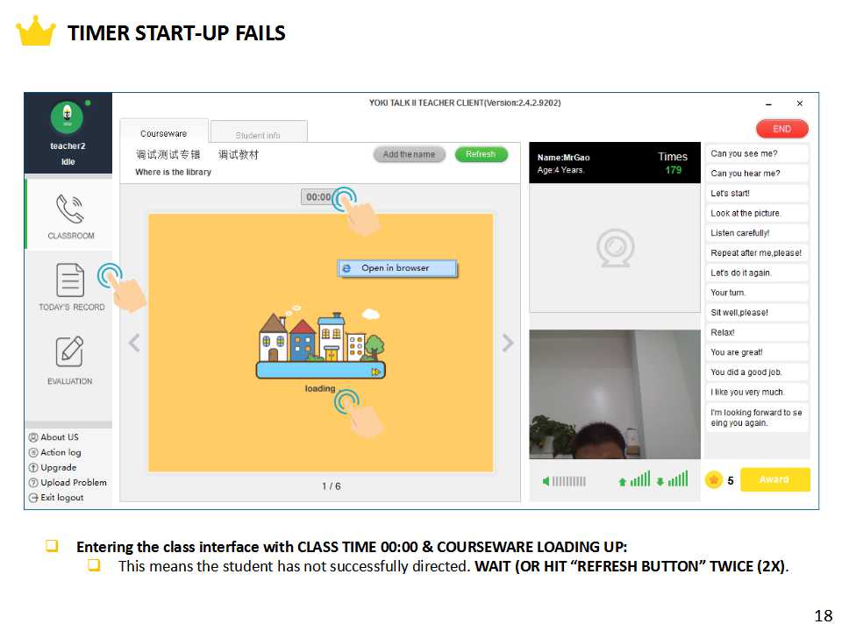Go to next courseware slide arrow
842x631 pixels.
[508, 343]
